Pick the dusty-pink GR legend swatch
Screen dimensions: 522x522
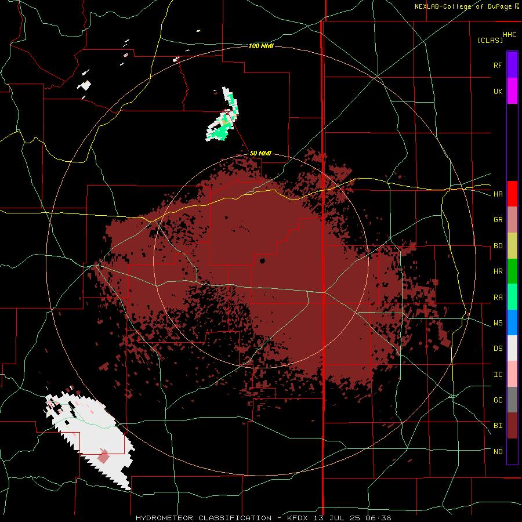coord(512,220)
